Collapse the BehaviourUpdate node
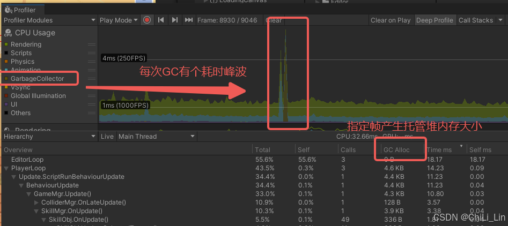The width and height of the screenshot is (508, 226). tap(21, 186)
